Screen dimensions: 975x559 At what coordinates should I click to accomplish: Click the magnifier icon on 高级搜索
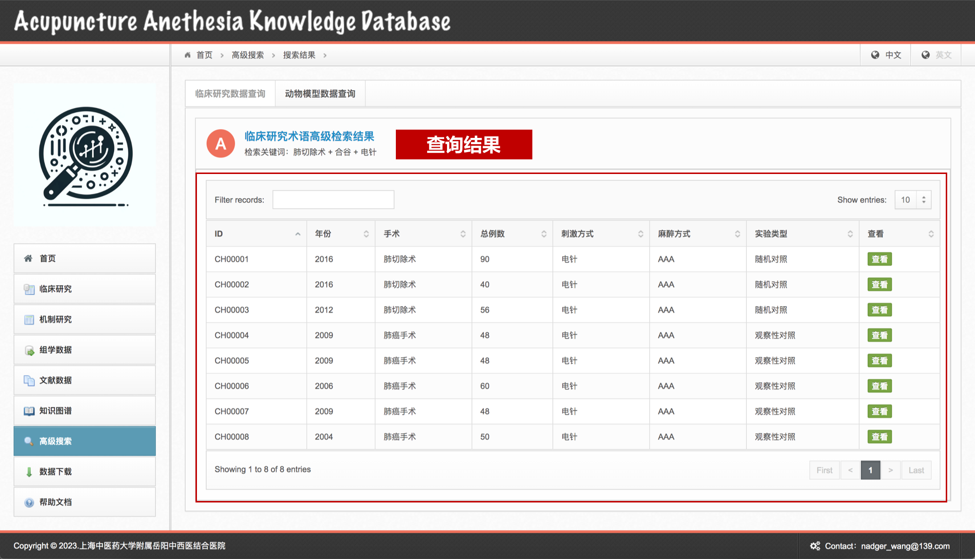[x=29, y=441]
